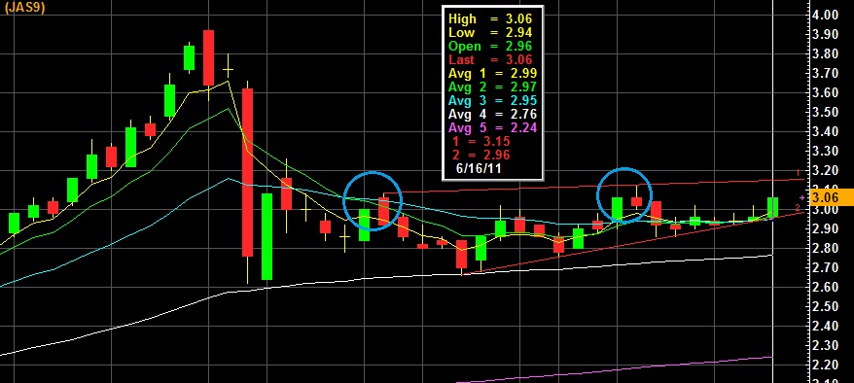Image resolution: width=854 pixels, height=383 pixels.
Task: Click the High = 3.06 readout
Action: (x=489, y=19)
